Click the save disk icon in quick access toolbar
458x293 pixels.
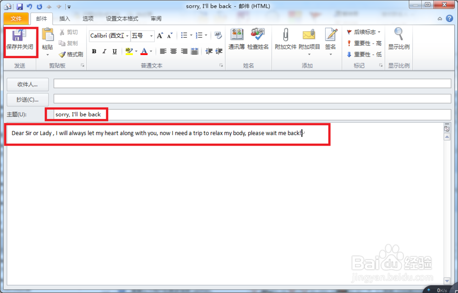20,6
